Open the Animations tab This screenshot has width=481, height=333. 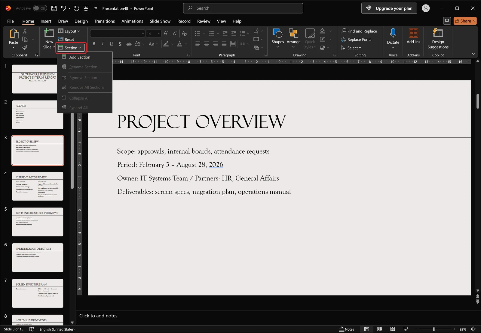(x=132, y=21)
